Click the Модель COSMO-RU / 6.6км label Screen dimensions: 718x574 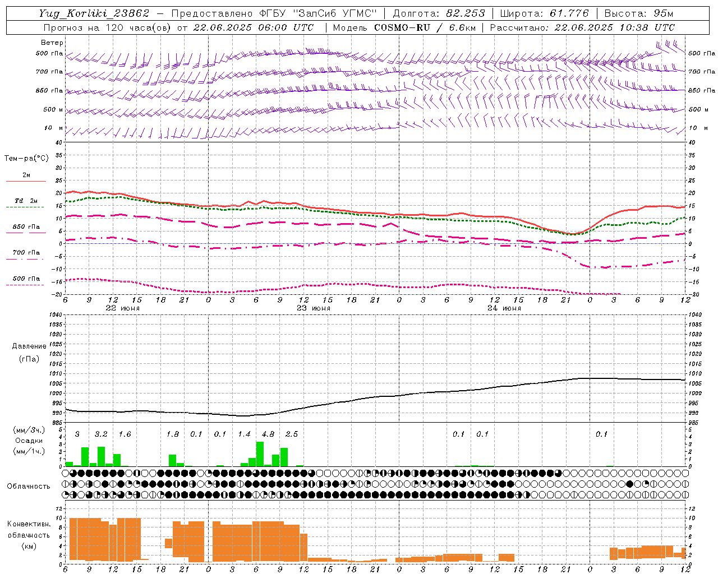tap(403, 27)
